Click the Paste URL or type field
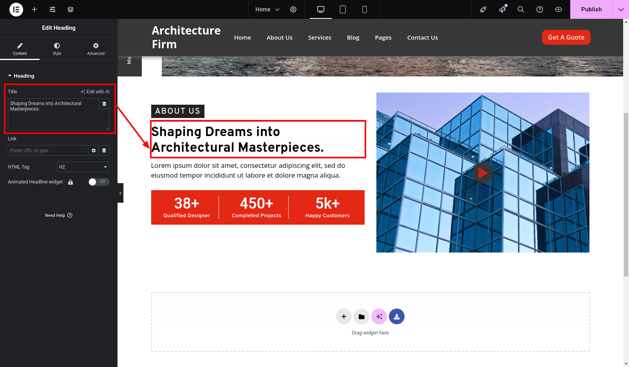 point(48,151)
